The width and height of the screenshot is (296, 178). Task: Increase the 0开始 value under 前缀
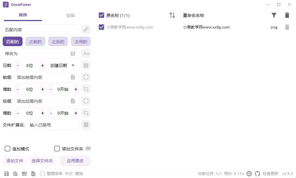76,89
